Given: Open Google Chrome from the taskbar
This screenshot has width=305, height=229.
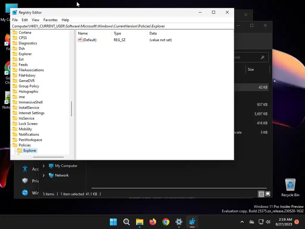Looking at the screenshot, I should tap(166, 222).
